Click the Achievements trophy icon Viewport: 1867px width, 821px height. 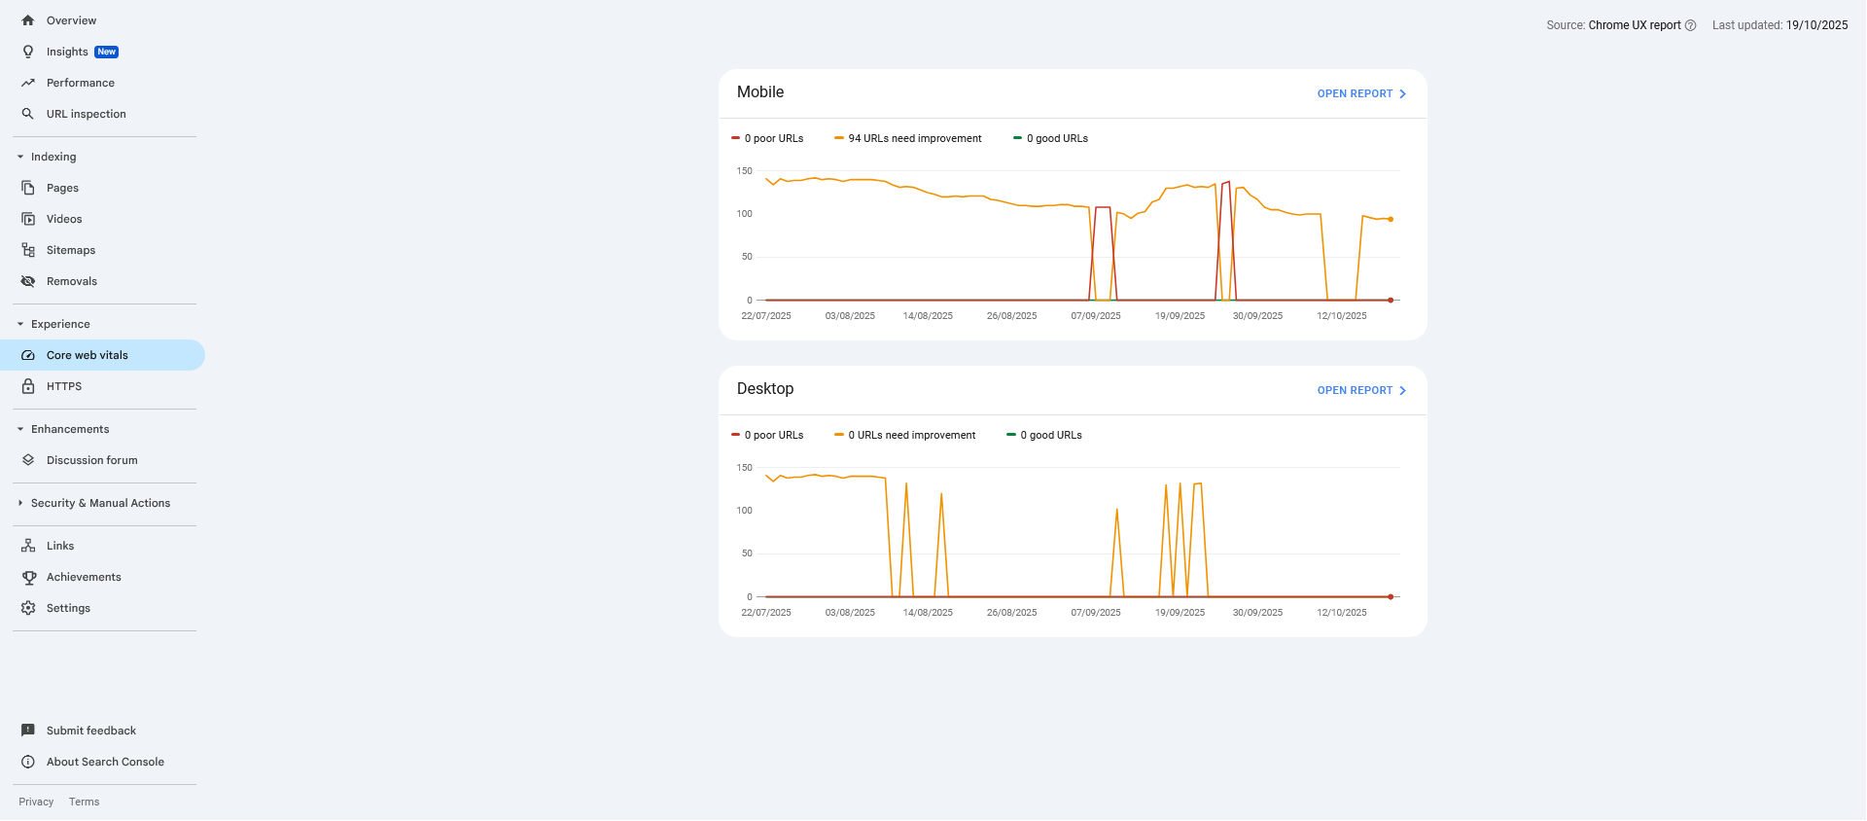[x=28, y=577]
